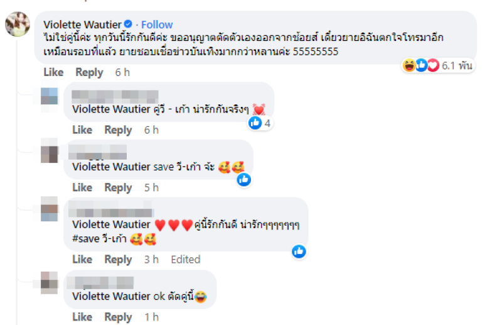502x325 pixels.
Task: Open Violette Wautier's profile picture
Action: point(18,24)
